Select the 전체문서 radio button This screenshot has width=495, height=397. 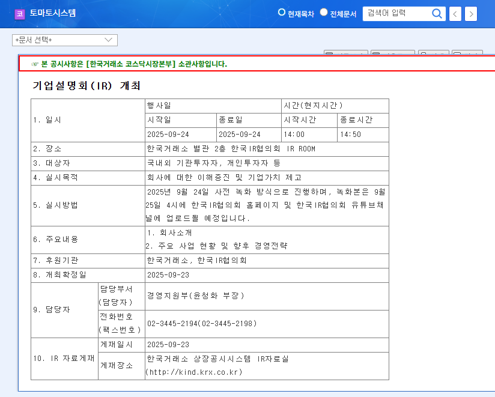click(x=324, y=12)
